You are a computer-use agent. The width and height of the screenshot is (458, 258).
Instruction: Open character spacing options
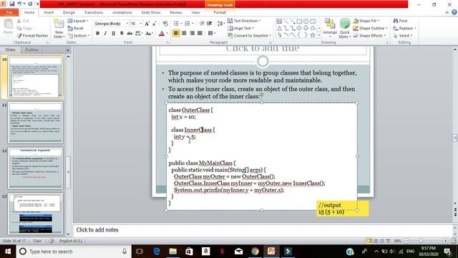point(139,34)
